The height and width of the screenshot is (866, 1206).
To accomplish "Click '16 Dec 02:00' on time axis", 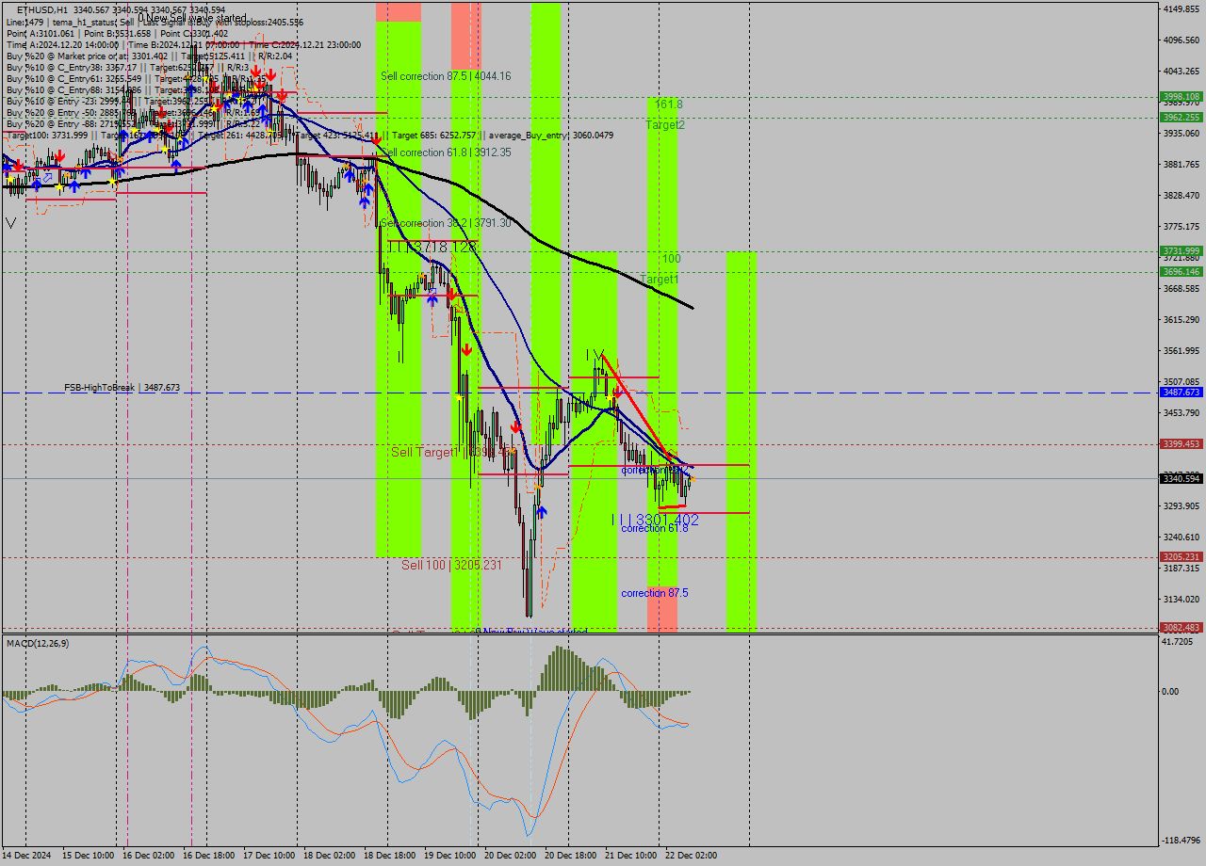I will 149,856.
